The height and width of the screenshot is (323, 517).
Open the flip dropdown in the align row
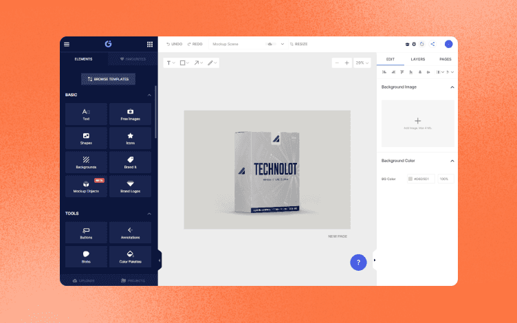(450, 72)
